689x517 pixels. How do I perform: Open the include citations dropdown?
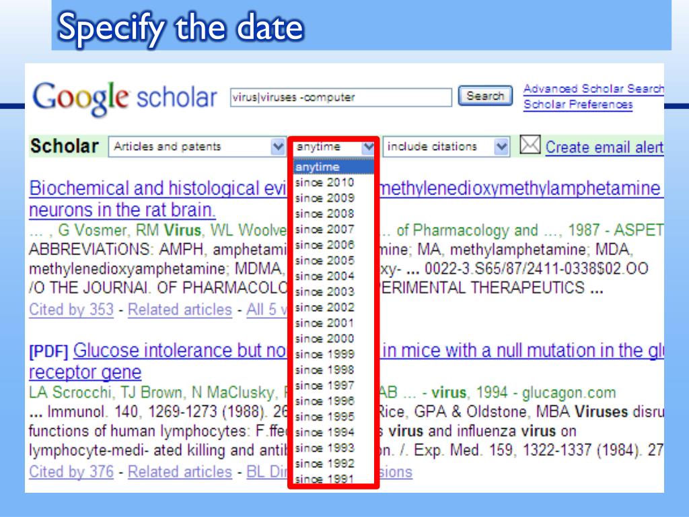pos(447,146)
